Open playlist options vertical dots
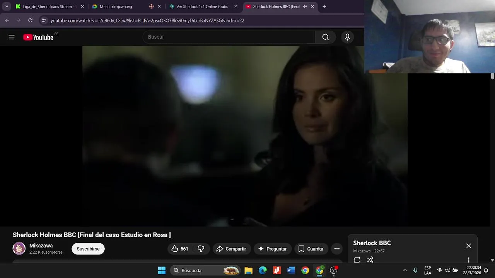 [469, 260]
